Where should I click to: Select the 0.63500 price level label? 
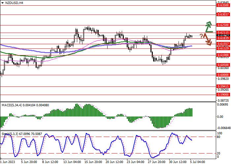223,5
